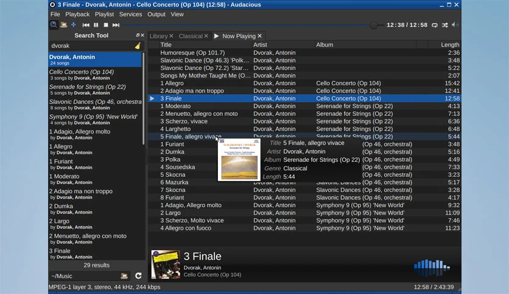The width and height of the screenshot is (509, 294).
Task: Sort playlist by Artist column header
Action: point(283,45)
